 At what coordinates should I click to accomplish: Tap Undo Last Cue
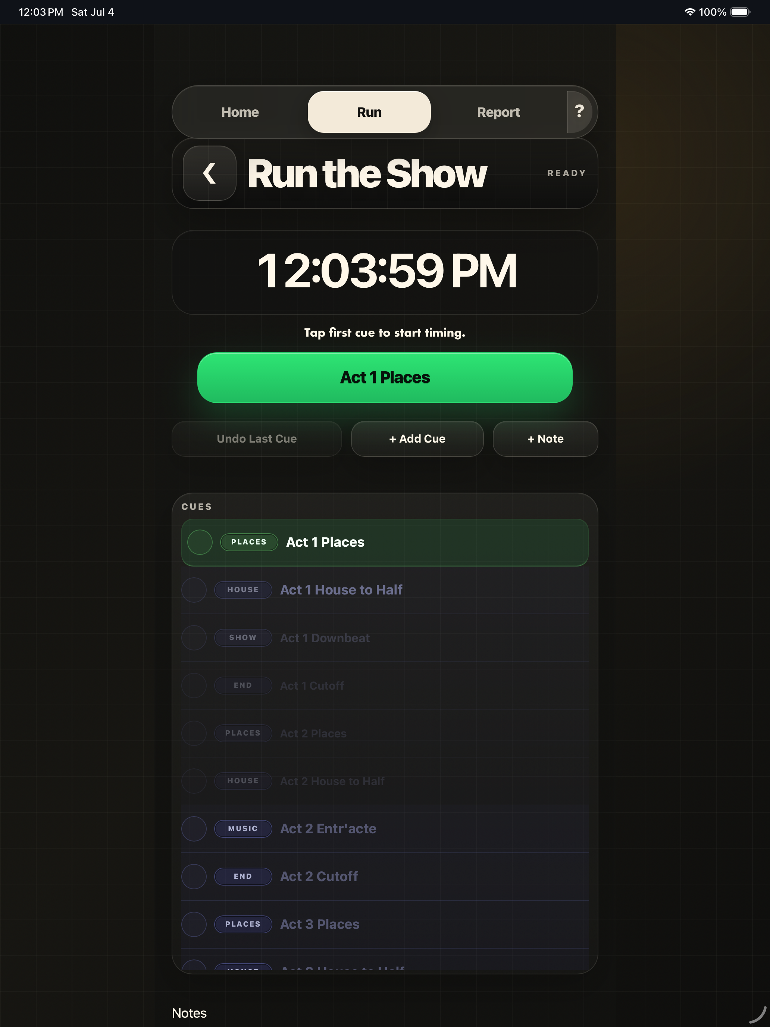pyautogui.click(x=257, y=439)
